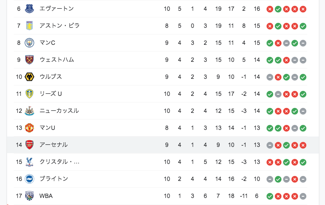Click the Aston Villa club crest

[29, 26]
